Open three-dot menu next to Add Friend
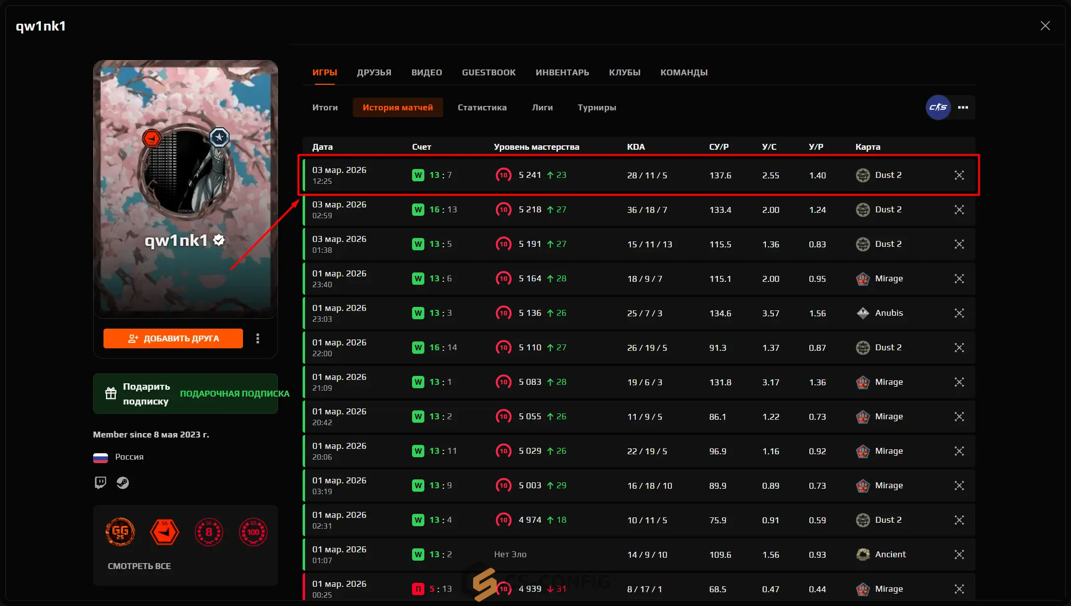The image size is (1071, 606). 258,338
